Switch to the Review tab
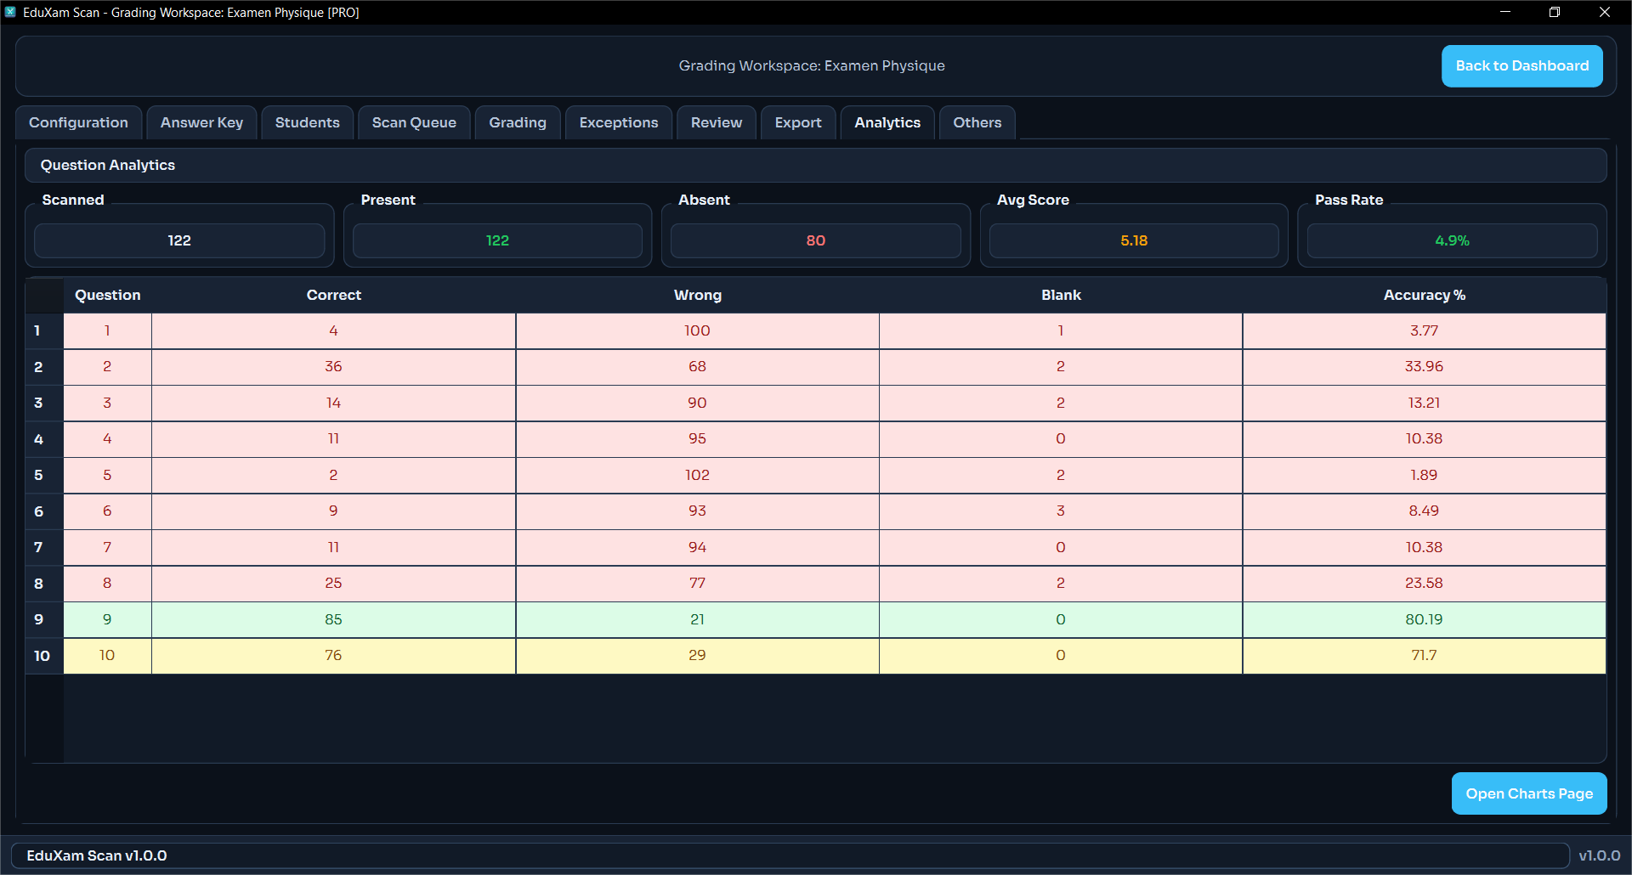The height and width of the screenshot is (875, 1632). [x=716, y=122]
